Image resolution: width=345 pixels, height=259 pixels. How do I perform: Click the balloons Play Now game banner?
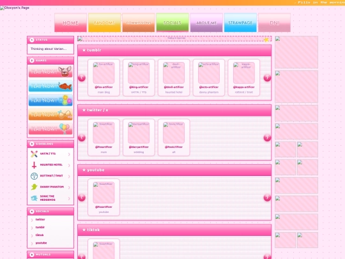tap(50, 129)
